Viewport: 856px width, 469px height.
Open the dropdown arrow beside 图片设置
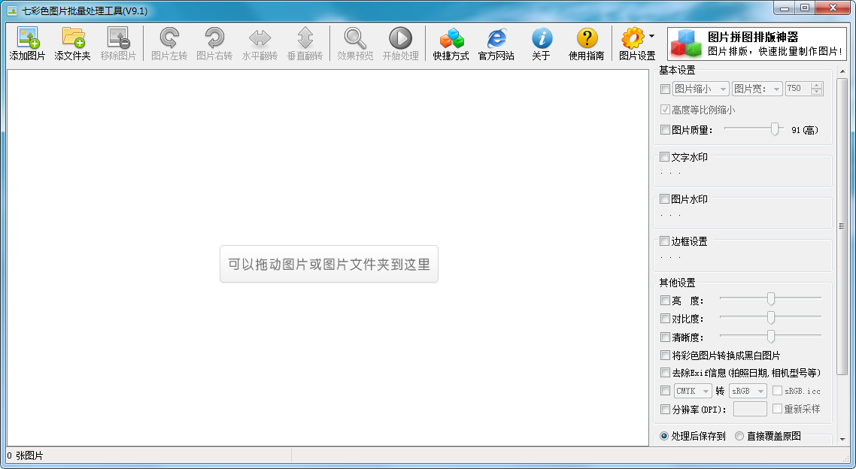pos(651,36)
